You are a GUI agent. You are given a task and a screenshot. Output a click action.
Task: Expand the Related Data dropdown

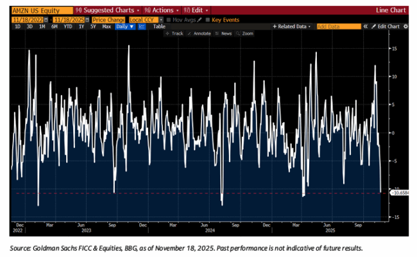tap(293, 26)
